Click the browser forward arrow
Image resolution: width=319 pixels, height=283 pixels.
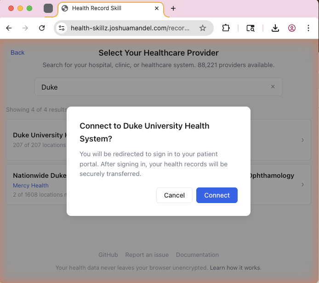click(25, 28)
